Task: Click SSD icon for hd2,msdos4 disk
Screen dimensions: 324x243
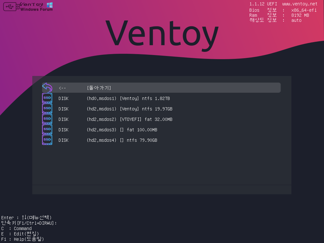Action: (47, 140)
